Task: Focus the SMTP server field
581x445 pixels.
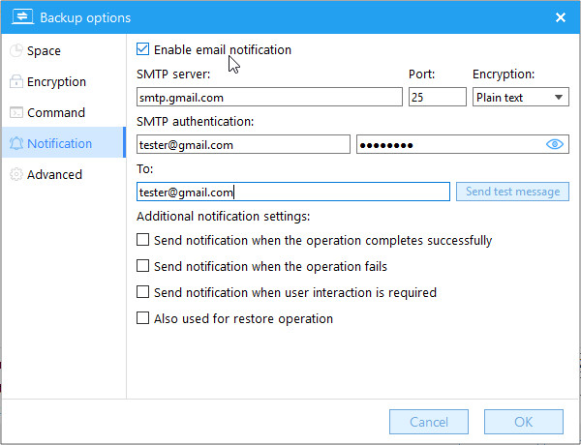Action: pyautogui.click(x=269, y=97)
